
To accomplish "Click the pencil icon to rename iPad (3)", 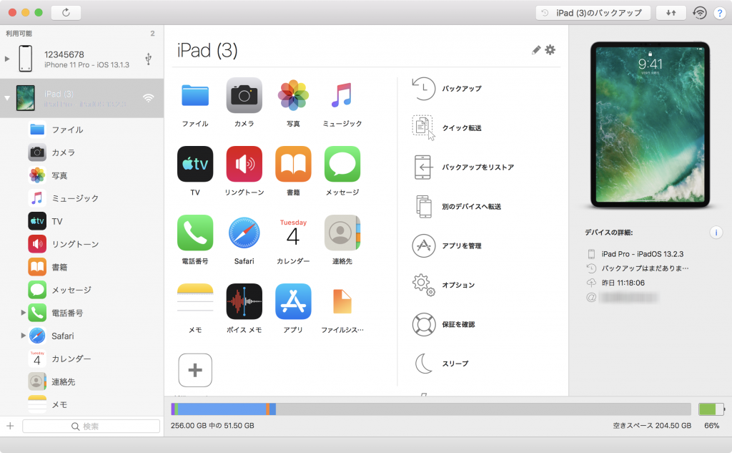I will tap(536, 50).
